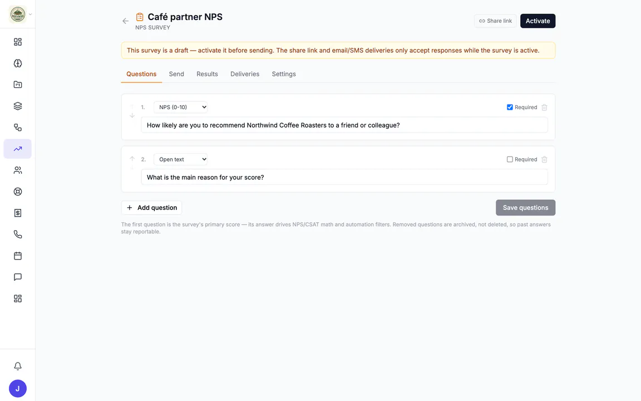Viewport: 641px width, 401px height.
Task: Click the draft survey warning banner text
Action: tap(333, 50)
